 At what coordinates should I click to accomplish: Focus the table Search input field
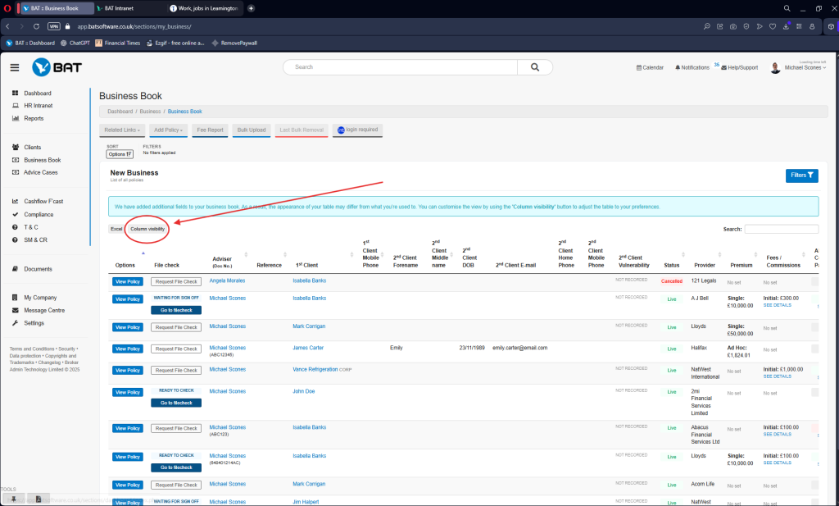(781, 230)
